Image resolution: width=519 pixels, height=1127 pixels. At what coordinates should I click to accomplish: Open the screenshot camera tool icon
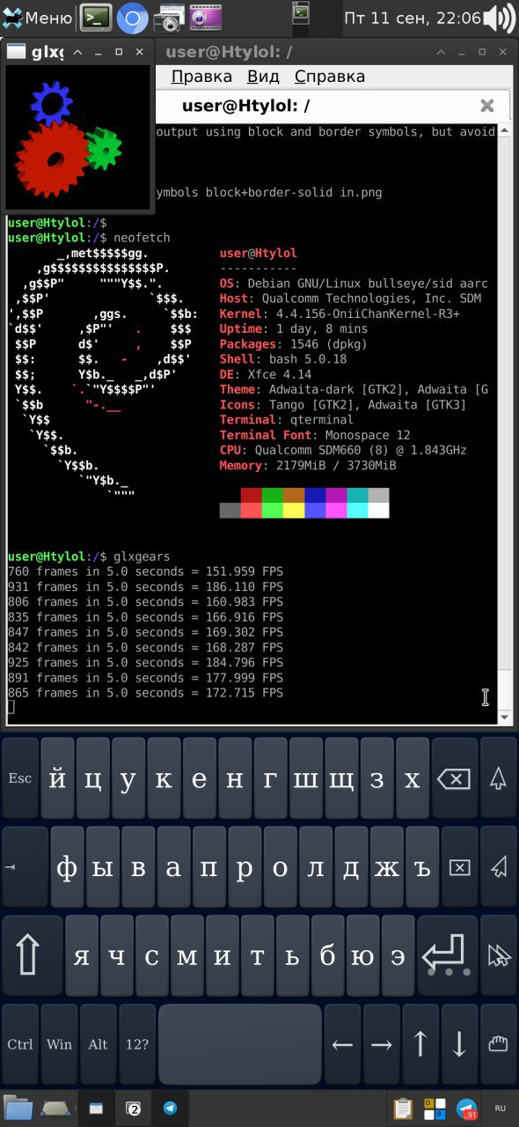coord(169,17)
